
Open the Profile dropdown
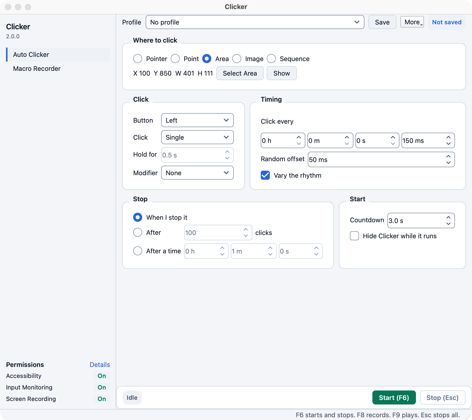[x=255, y=22]
